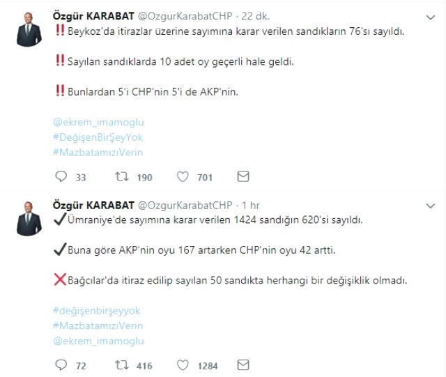The height and width of the screenshot is (377, 446).
Task: Open the Özgür KARABAT name on the first tweet
Action: [95, 16]
